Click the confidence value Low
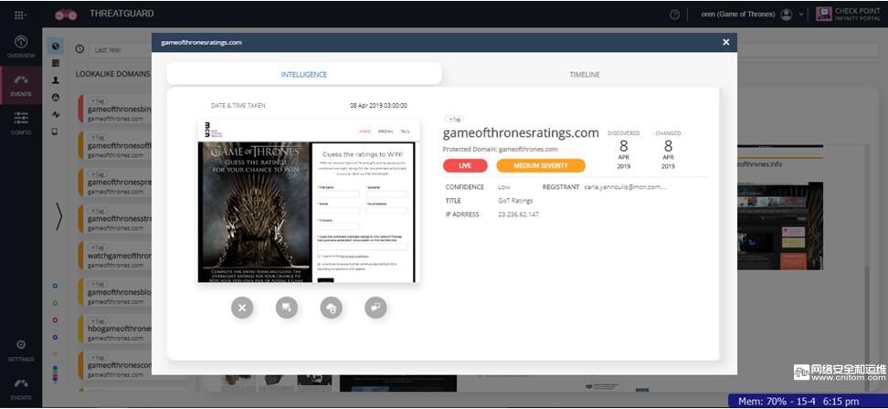Screen dimensions: 888x409 [x=504, y=186]
